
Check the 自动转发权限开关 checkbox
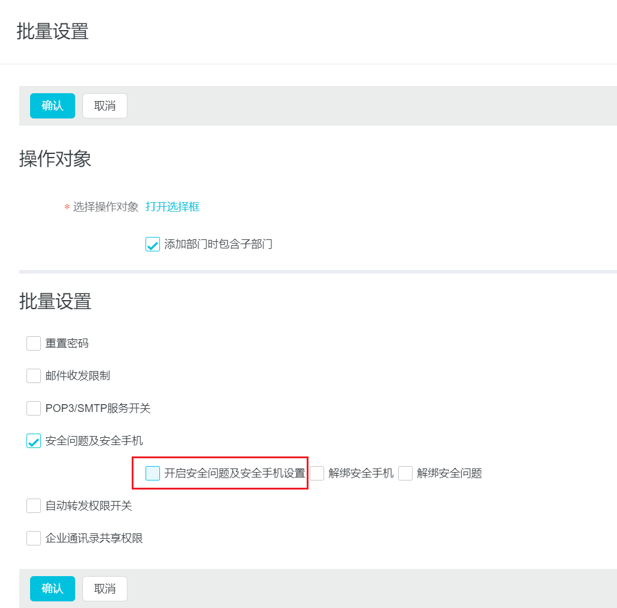34,506
